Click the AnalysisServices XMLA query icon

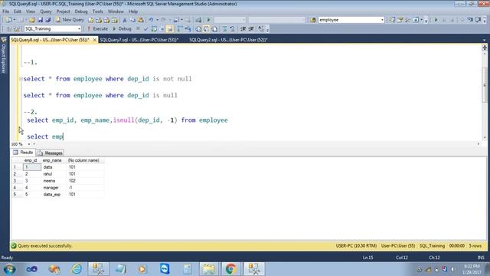pyautogui.click(x=114, y=20)
